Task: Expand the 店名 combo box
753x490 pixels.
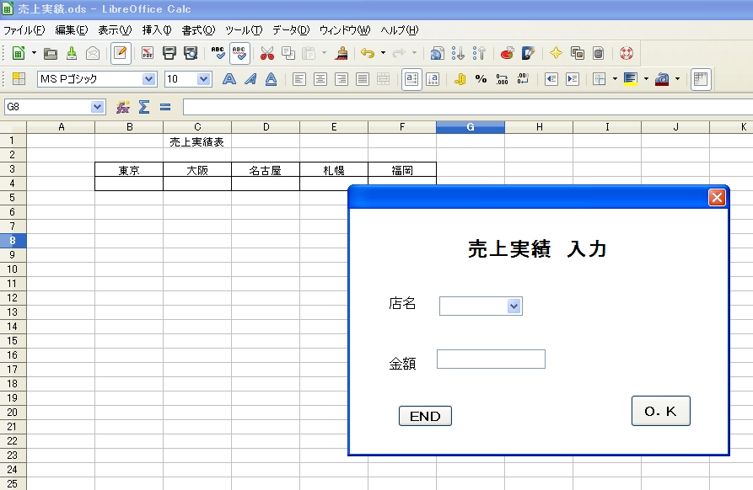Action: (x=514, y=306)
